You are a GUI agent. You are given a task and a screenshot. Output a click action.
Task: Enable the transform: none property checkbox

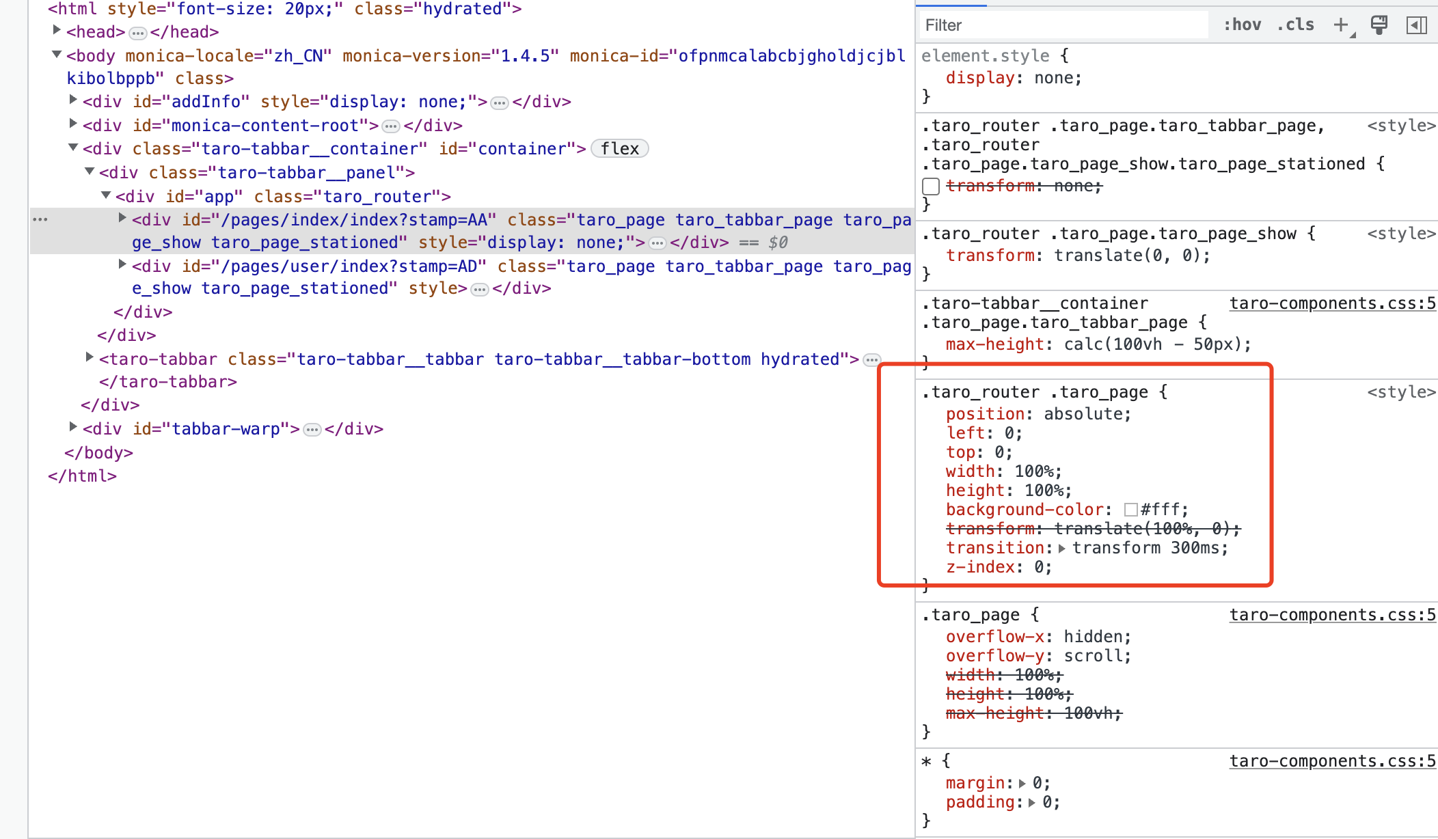coord(930,186)
